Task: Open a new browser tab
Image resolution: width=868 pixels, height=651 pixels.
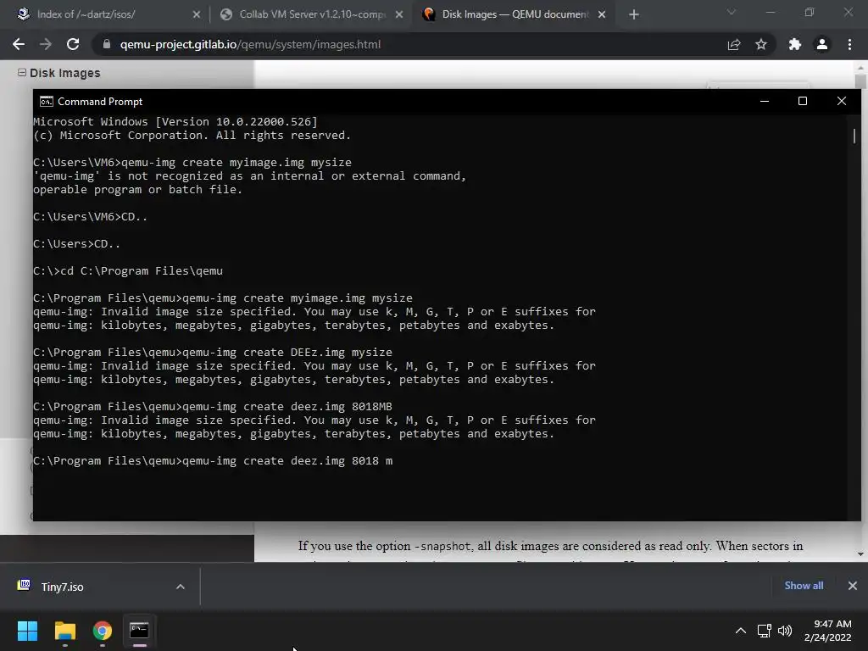Action: pyautogui.click(x=634, y=14)
